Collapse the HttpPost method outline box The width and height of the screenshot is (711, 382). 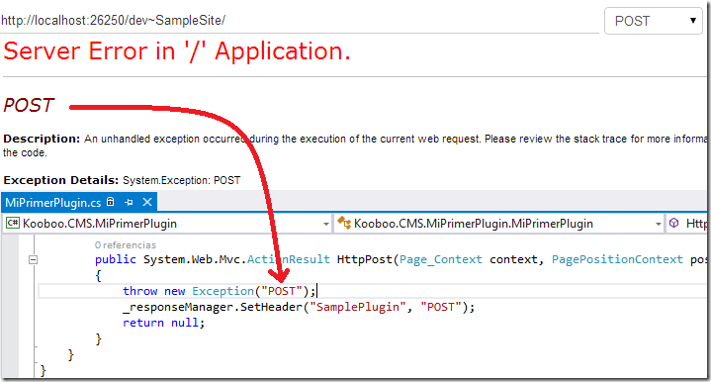click(x=33, y=260)
